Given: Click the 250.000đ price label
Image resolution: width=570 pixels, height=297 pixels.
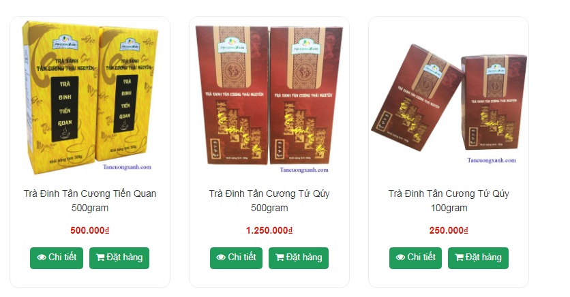Looking at the screenshot, I should (449, 230).
